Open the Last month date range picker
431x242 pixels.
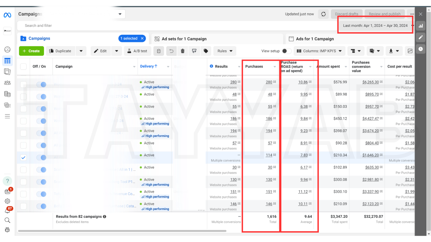pos(375,26)
